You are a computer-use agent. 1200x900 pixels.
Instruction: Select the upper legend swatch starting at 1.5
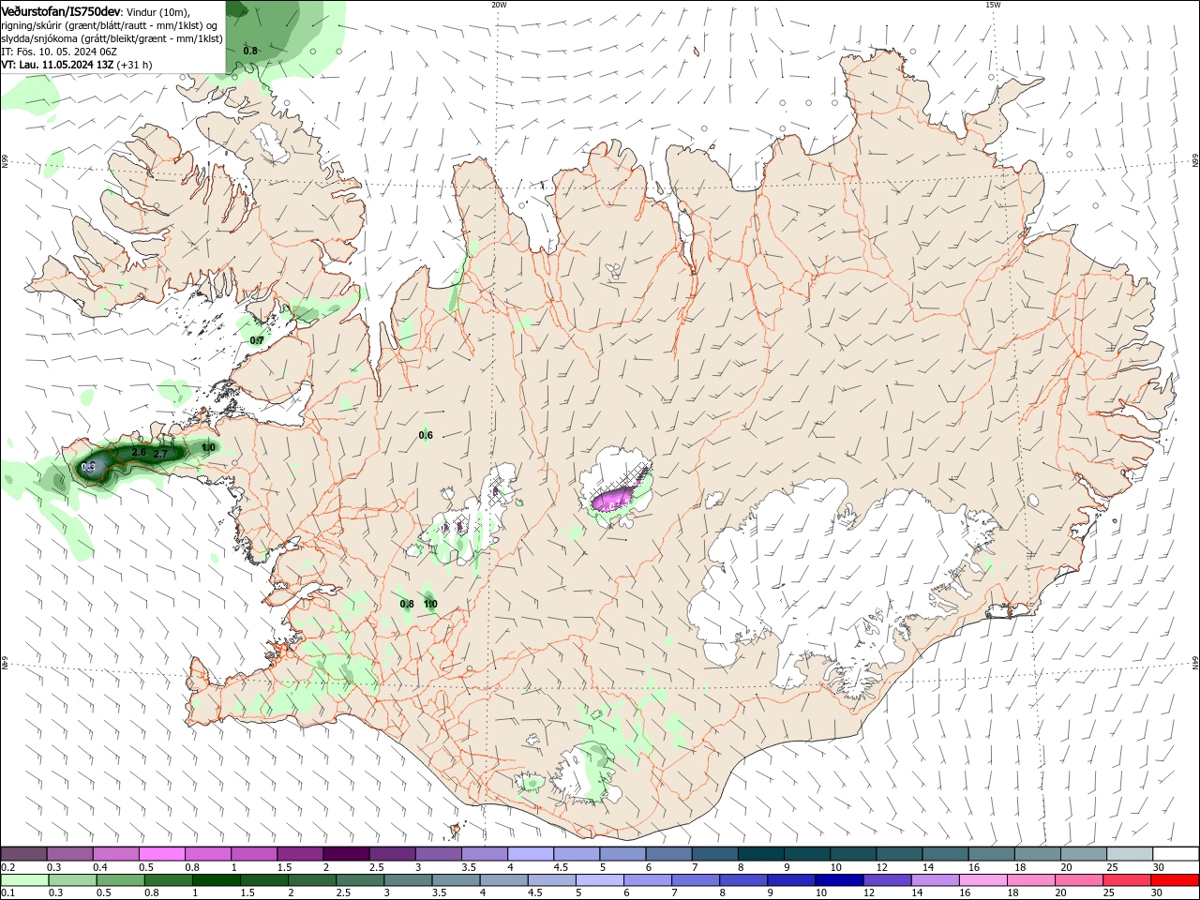pos(300,853)
